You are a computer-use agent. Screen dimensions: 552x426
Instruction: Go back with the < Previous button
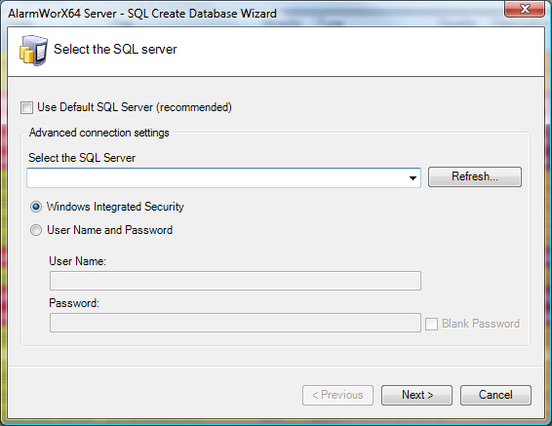coord(337,395)
